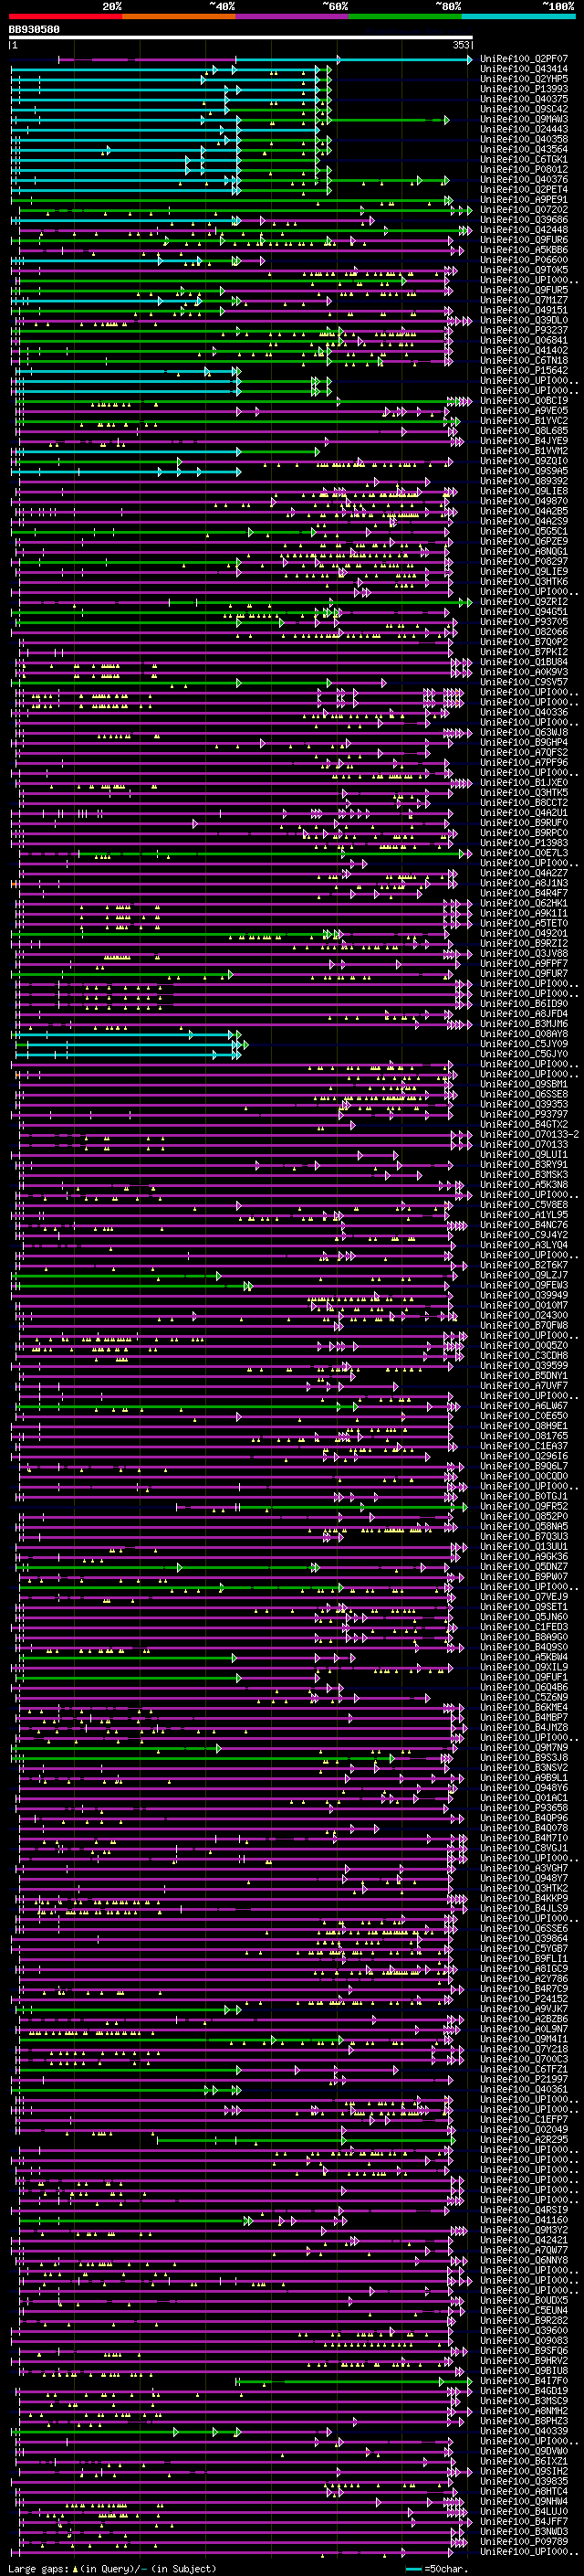Open hit UniRef100_P09789

point(523,2542)
